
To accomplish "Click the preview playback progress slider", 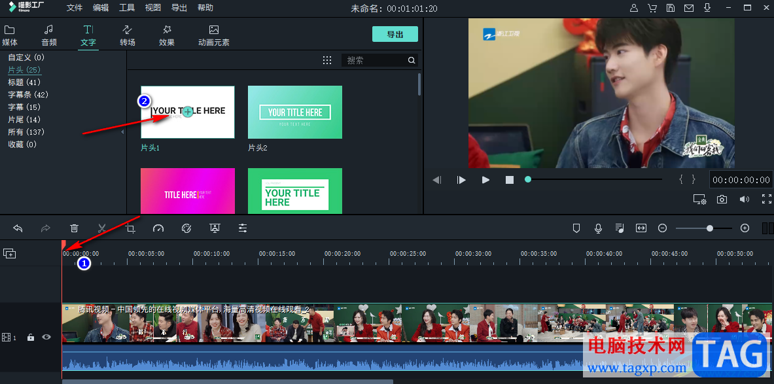I will [x=595, y=180].
